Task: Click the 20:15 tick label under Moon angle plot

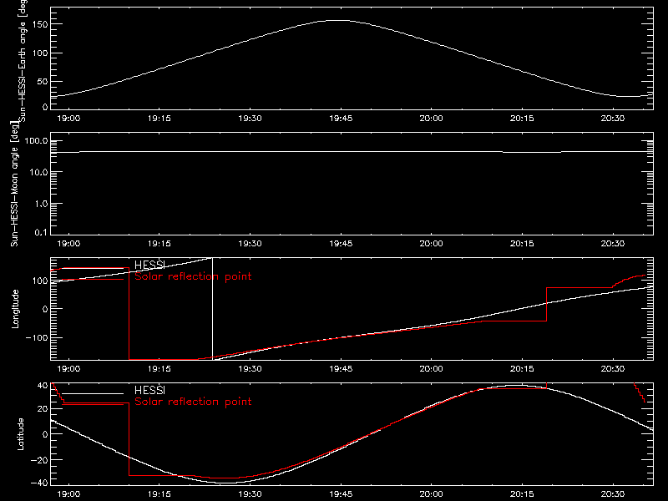Action: coord(522,244)
